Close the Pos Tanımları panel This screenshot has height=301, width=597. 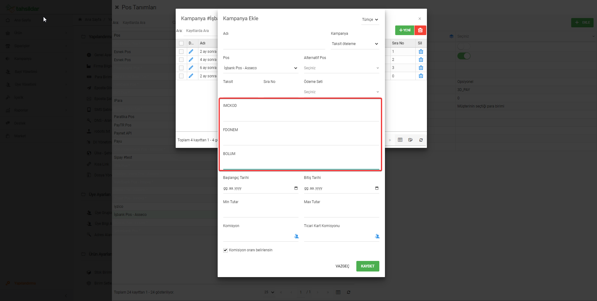point(117,7)
